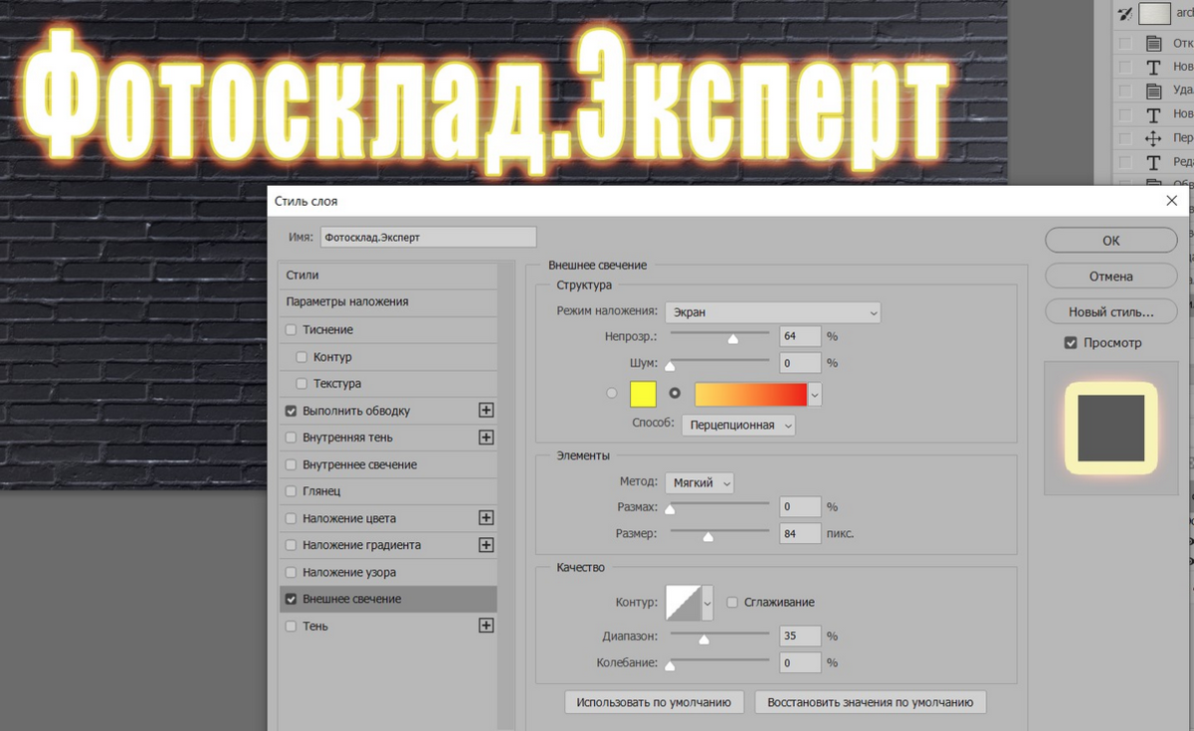Click the Новый стиль... button
The image size is (1194, 731).
point(1110,312)
